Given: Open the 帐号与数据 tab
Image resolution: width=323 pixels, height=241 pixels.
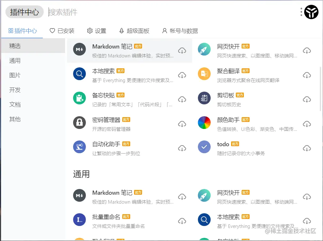Looking at the screenshot, I should [180, 31].
